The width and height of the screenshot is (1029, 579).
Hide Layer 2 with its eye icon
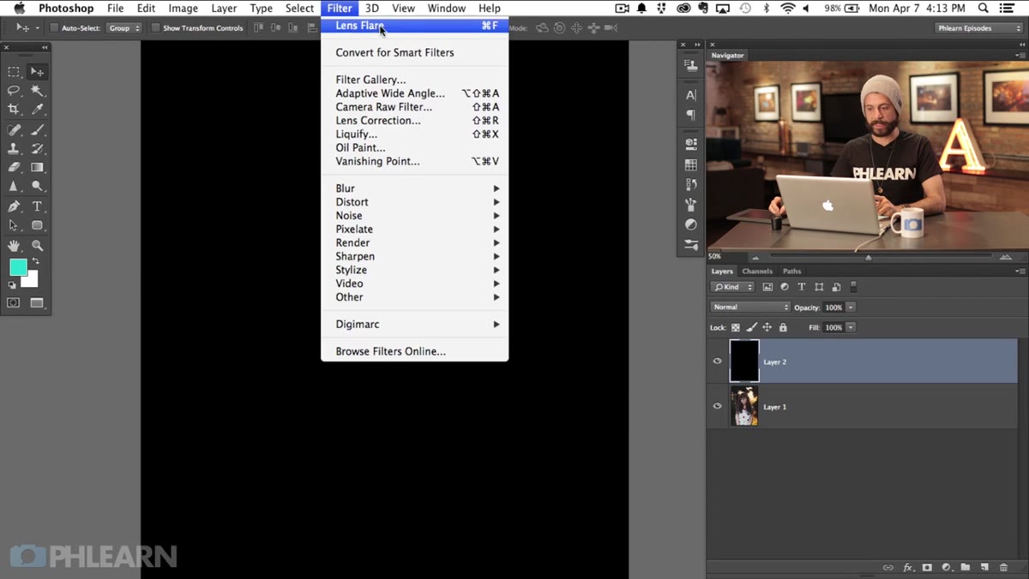(x=718, y=361)
